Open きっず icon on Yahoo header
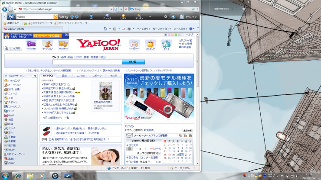321x180 pixels. point(167,45)
